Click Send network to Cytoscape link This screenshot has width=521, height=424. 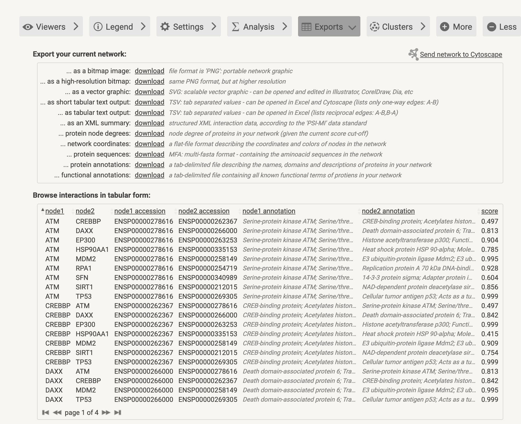click(x=461, y=54)
